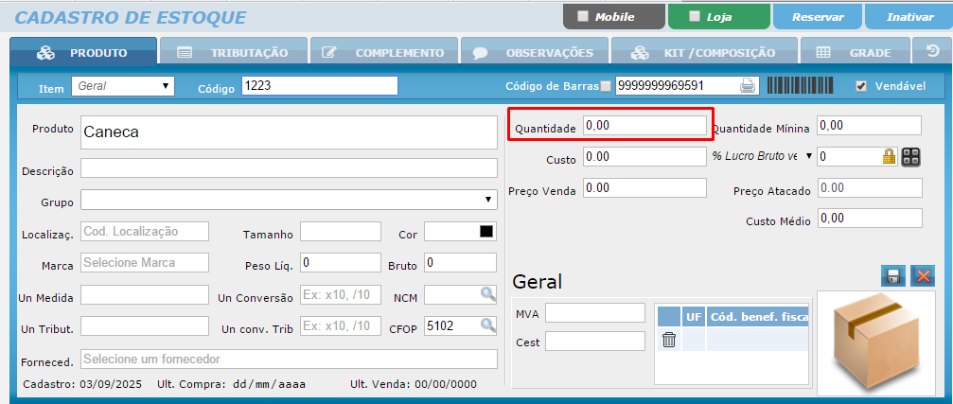The image size is (953, 404).
Task: Open the calculator icon next to the padlock
Action: click(x=910, y=156)
